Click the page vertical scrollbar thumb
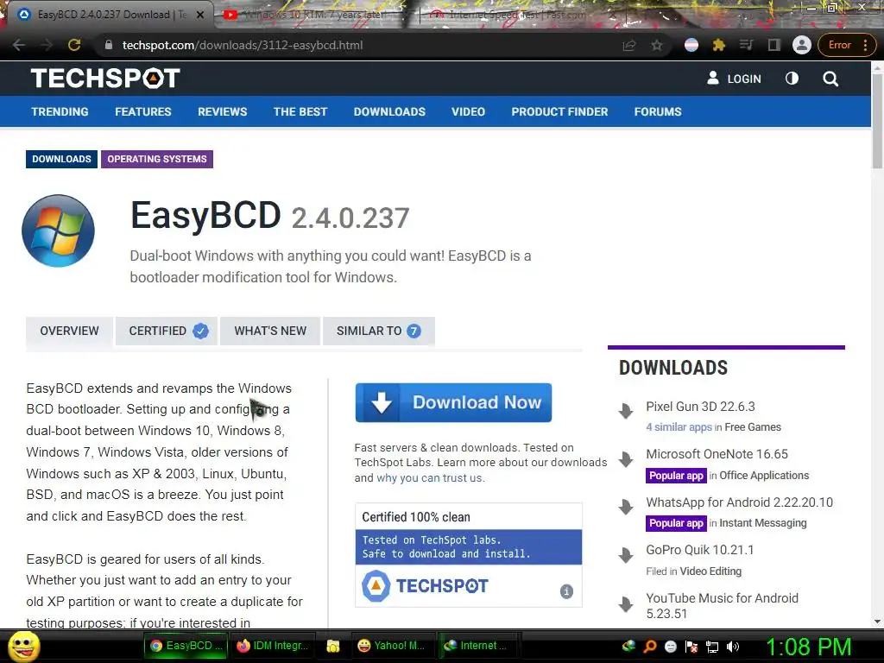The width and height of the screenshot is (884, 663). [x=877, y=120]
